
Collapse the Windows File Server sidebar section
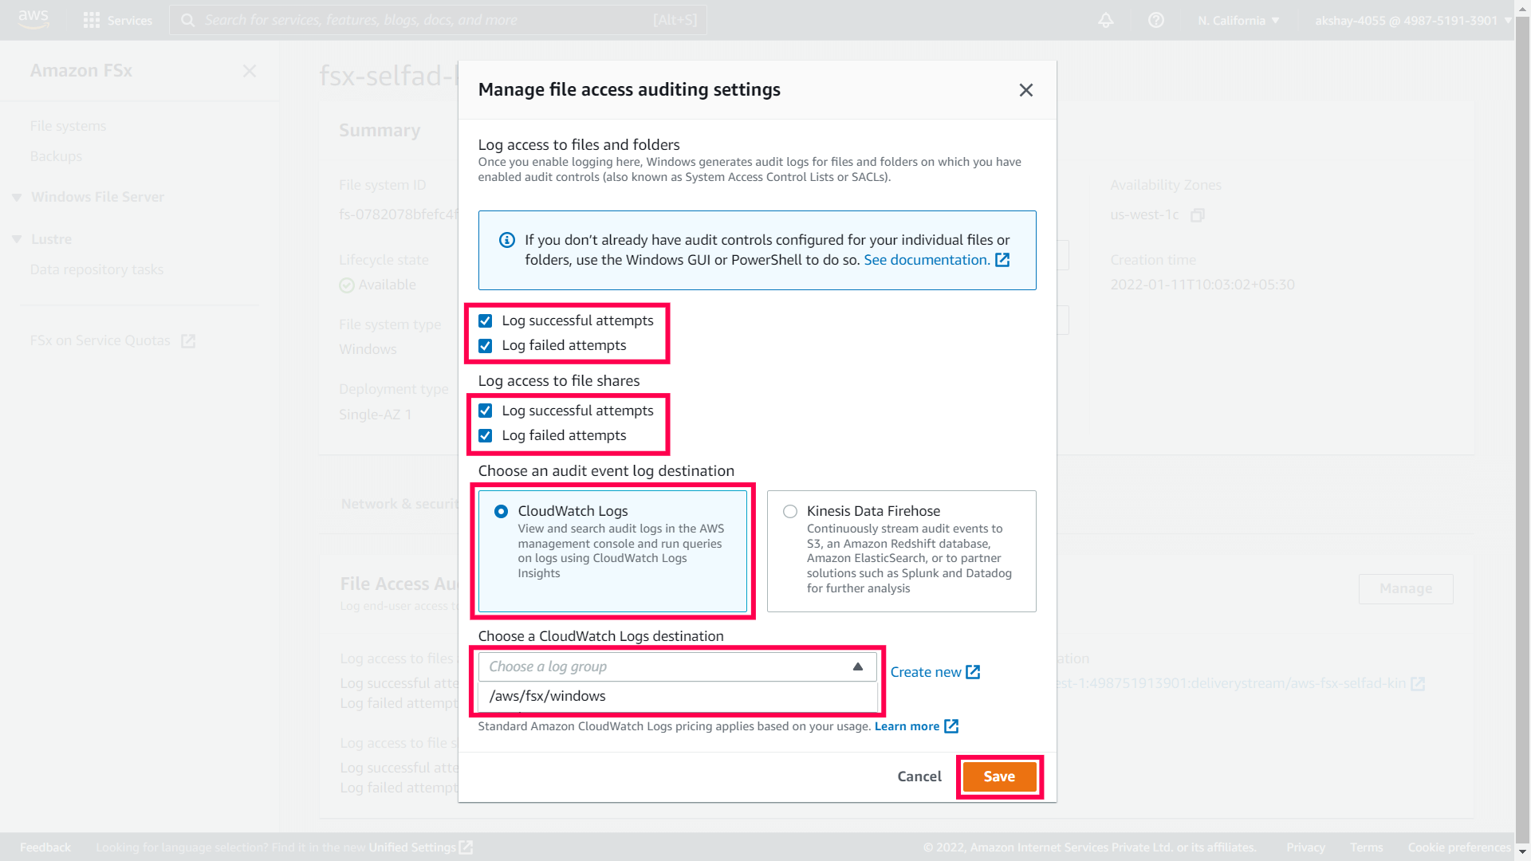coord(17,197)
